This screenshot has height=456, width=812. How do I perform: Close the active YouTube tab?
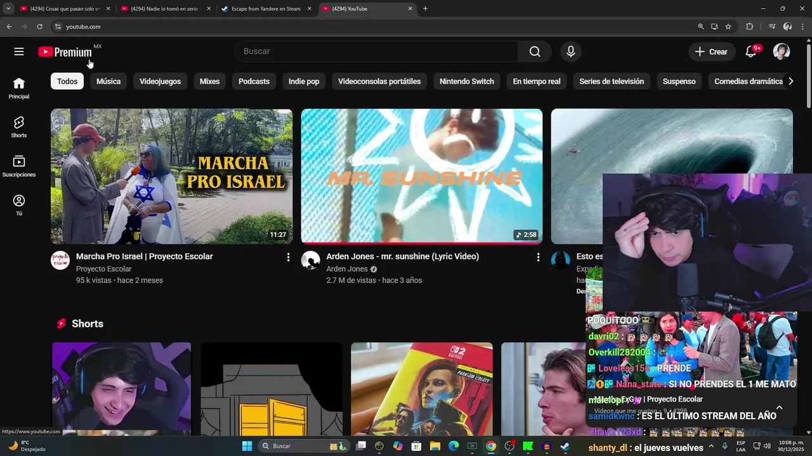tap(410, 9)
